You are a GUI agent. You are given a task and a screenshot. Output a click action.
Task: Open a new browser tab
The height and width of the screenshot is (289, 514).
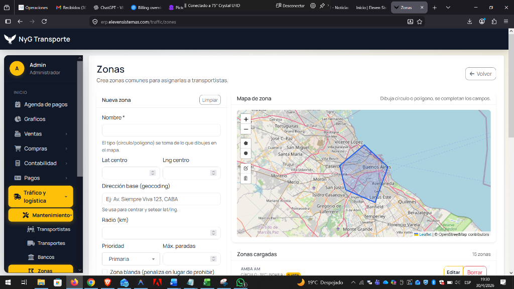435,7
